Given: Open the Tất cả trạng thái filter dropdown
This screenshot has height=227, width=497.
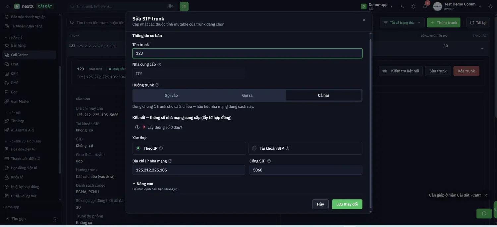Looking at the screenshot, I should coord(402,22).
